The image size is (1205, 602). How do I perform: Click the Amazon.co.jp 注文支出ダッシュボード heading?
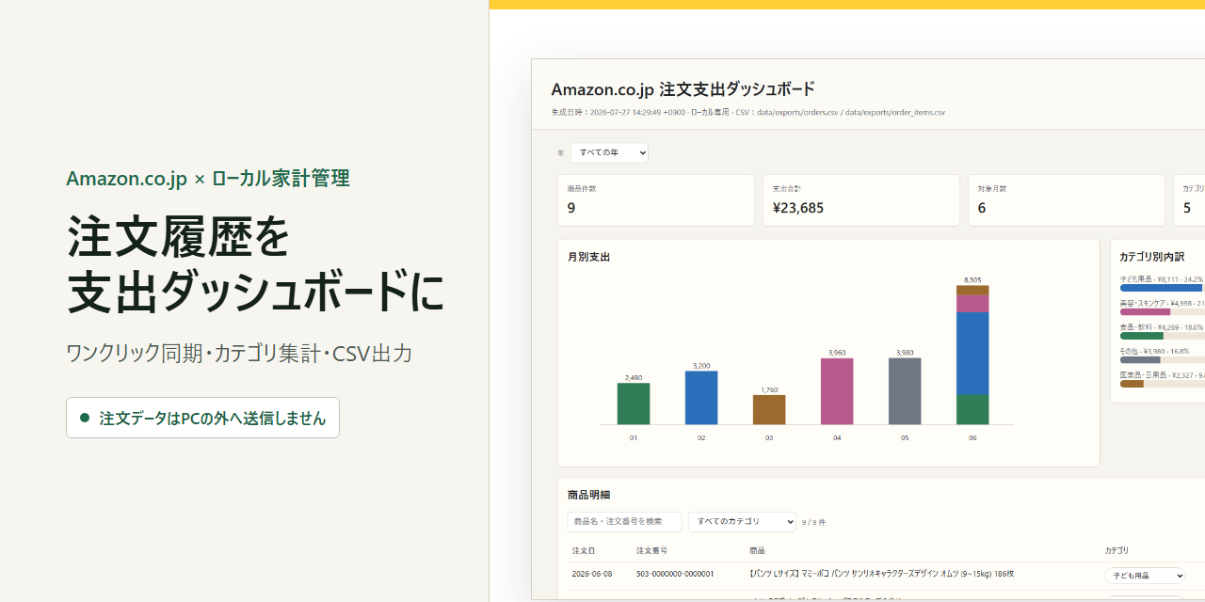(683, 89)
